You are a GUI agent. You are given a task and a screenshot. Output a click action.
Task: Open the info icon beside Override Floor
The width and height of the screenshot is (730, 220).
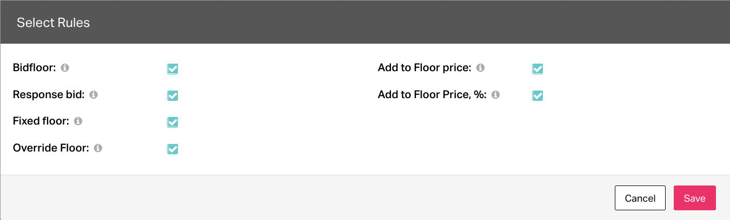98,148
